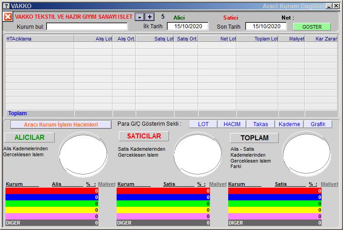Viewport: 343px width, 230px height.
Task: Click the Maliyet column header in top table
Action: click(292, 39)
